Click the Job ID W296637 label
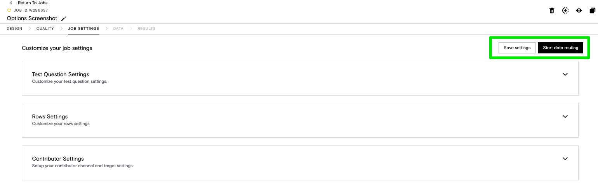 pyautogui.click(x=31, y=10)
